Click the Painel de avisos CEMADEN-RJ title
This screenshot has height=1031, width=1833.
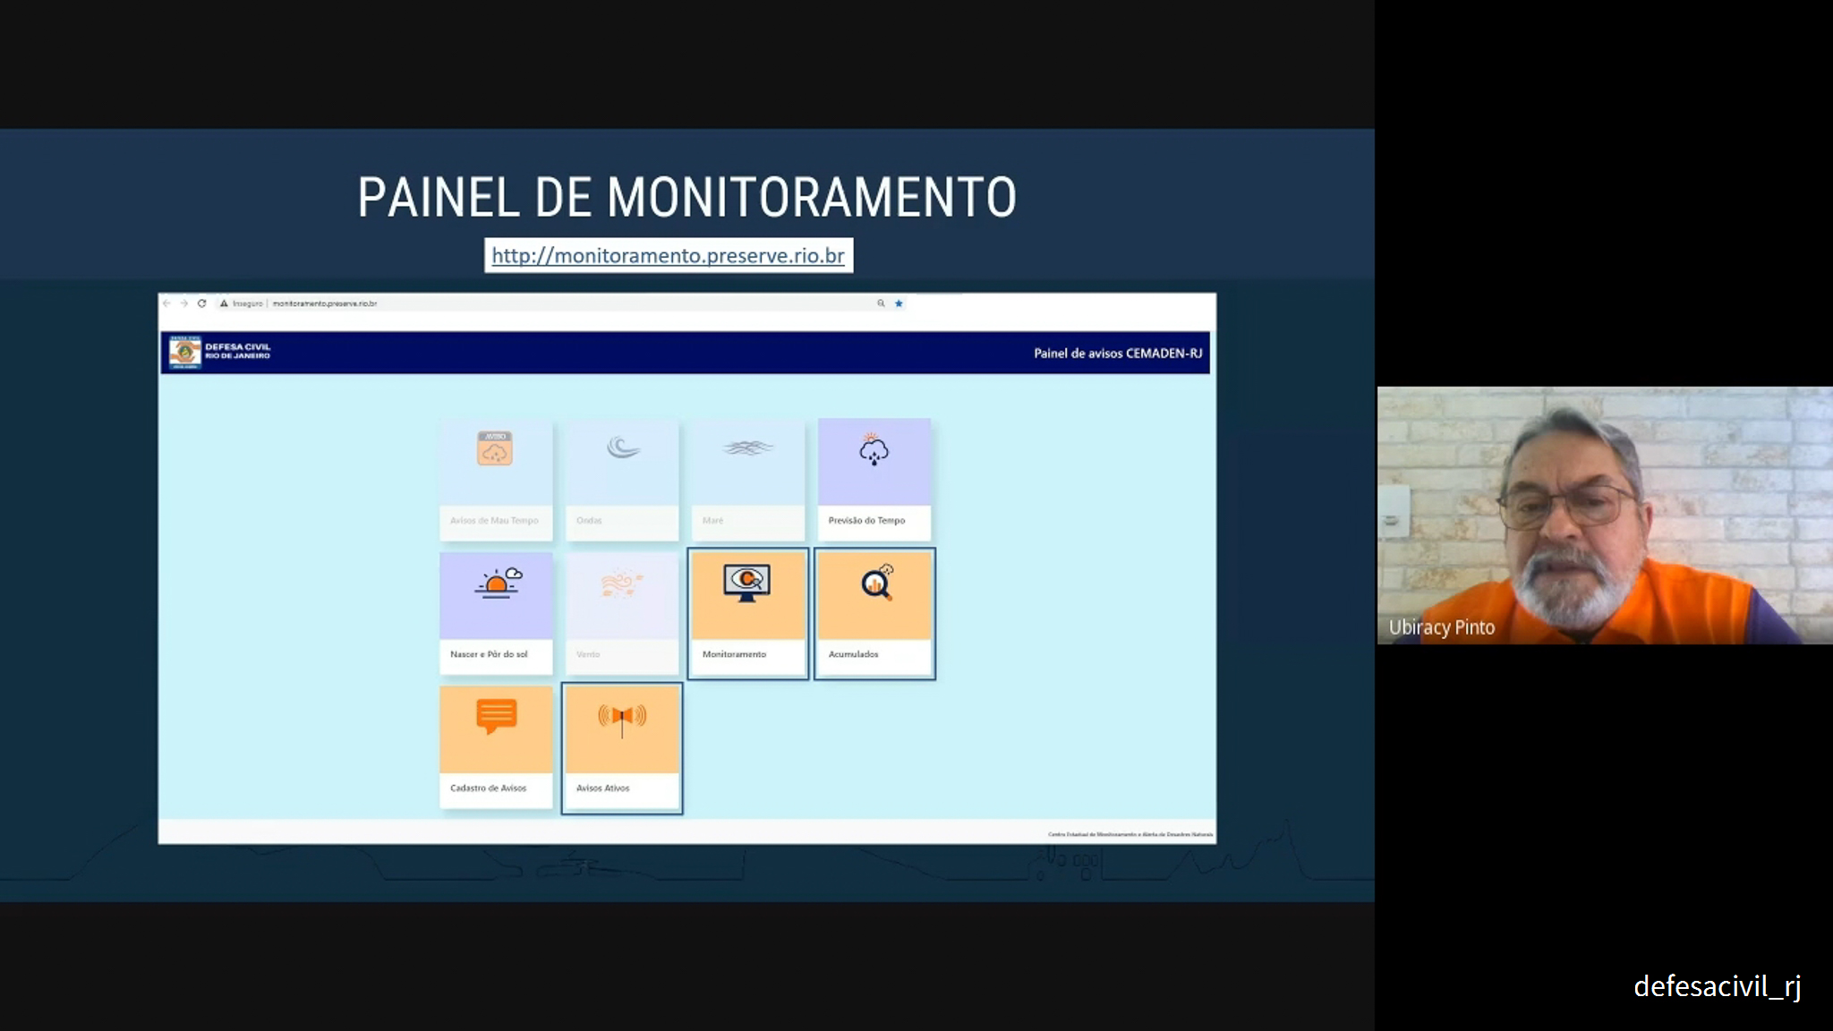(x=1118, y=354)
